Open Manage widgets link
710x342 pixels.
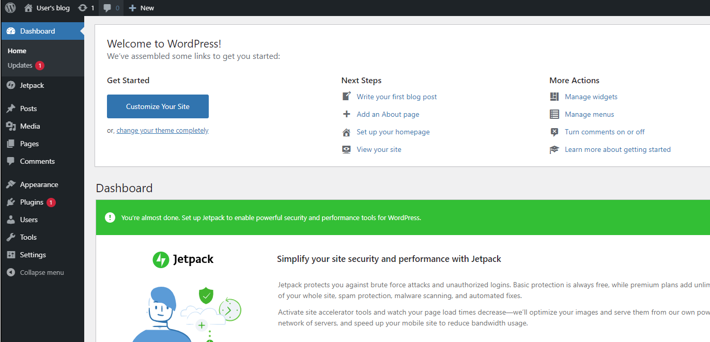point(591,97)
